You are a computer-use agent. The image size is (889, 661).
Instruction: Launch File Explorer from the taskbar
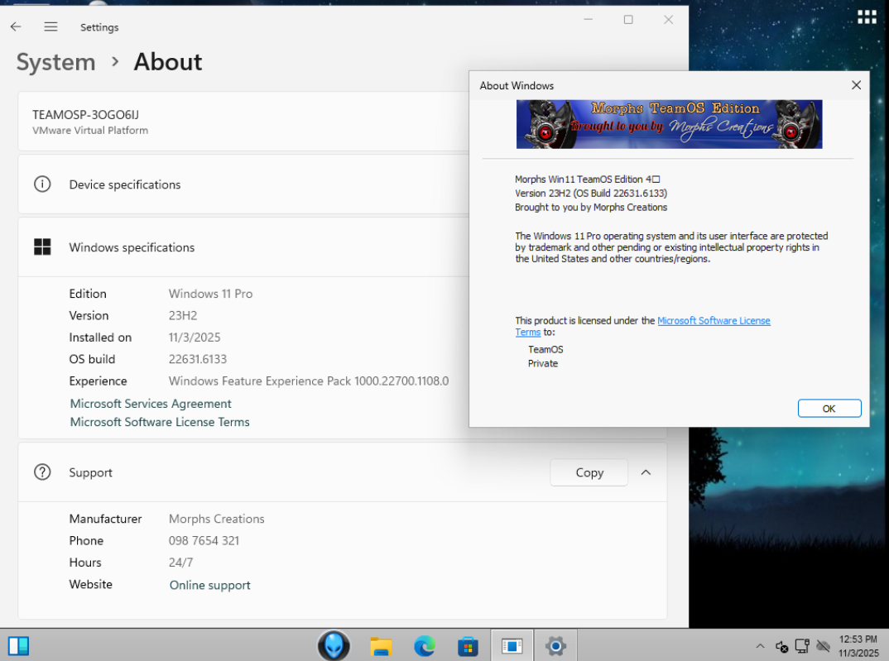tap(381, 646)
